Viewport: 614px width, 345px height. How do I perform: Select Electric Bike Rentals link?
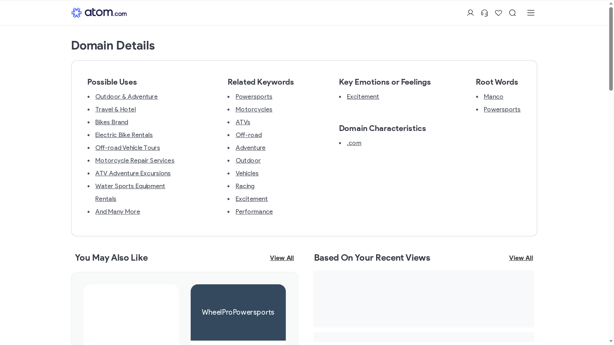[x=124, y=135]
